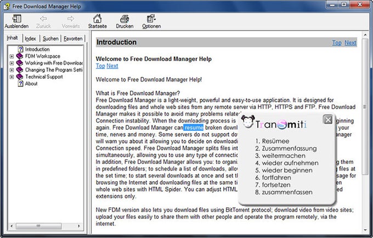Image resolution: width=373 pixels, height=238 pixels.
Task: Click translation '2. Zusammenfassung'
Action: [286, 148]
